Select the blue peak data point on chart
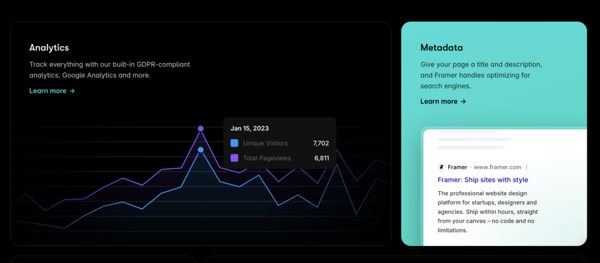Screen dimensions: 600x263 [x=200, y=150]
